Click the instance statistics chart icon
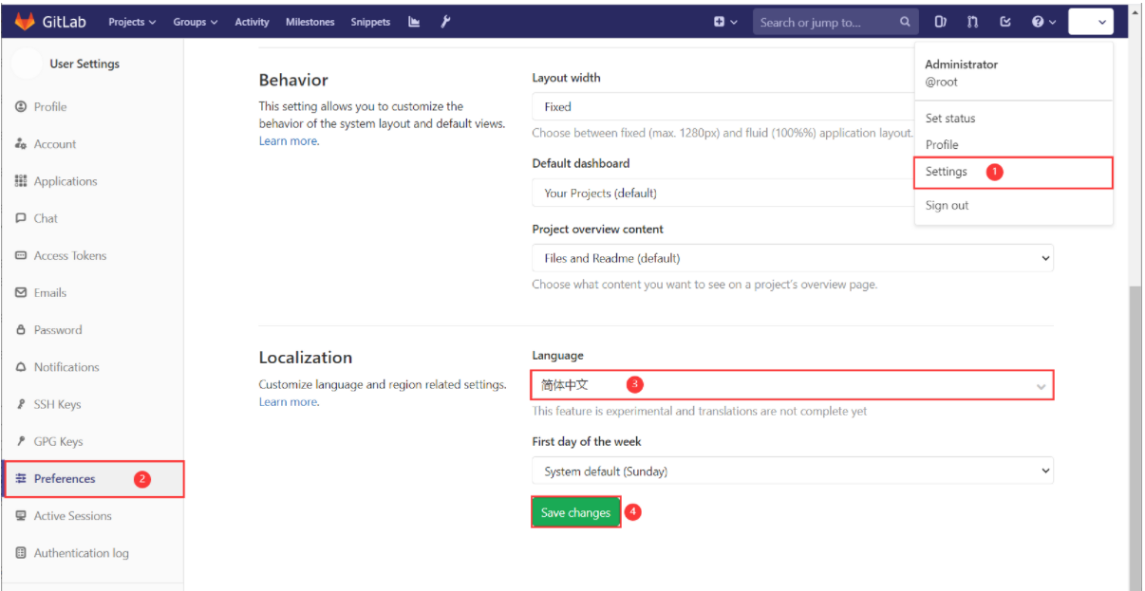Viewport: 1145px width, 591px height. pyautogui.click(x=414, y=22)
